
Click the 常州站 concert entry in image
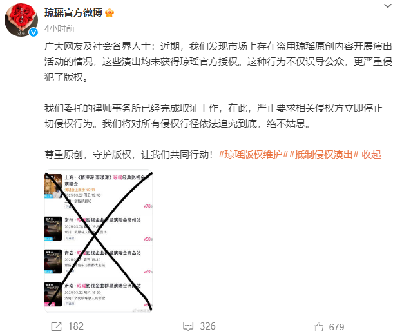tap(99, 228)
